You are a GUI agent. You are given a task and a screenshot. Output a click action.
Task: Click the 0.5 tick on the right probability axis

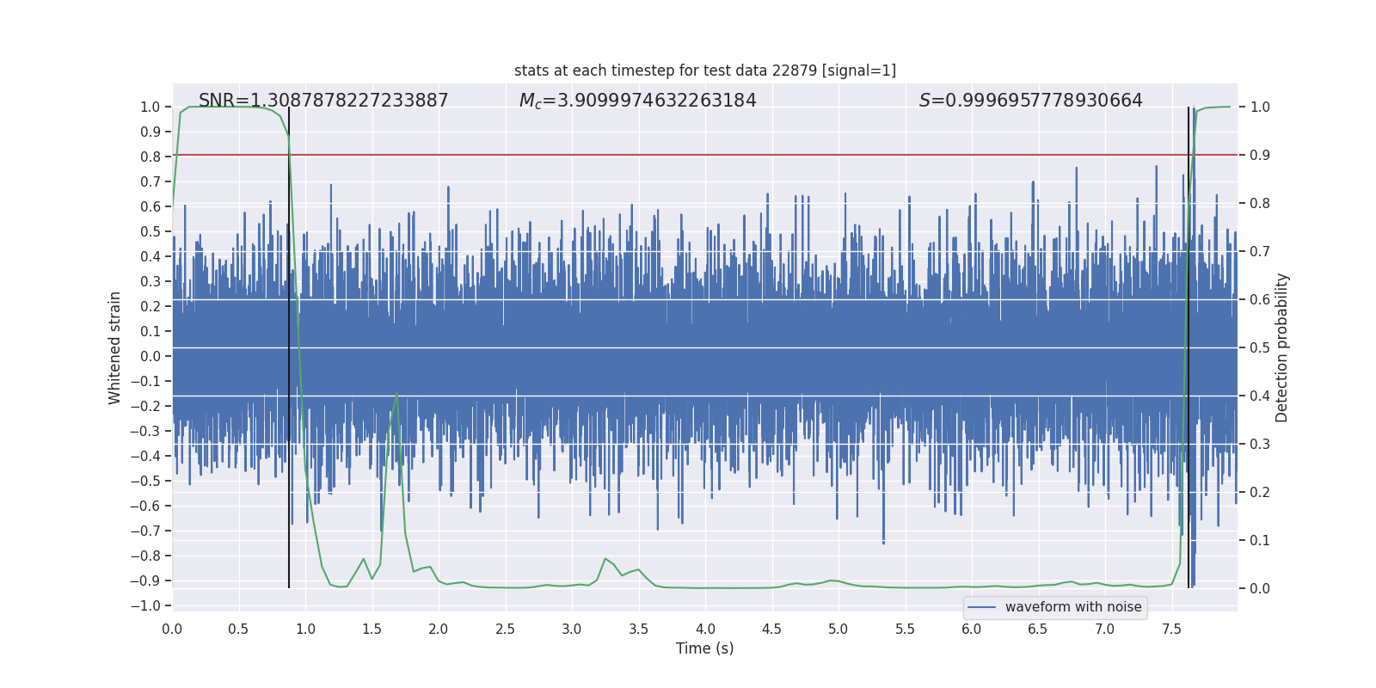coord(1260,347)
